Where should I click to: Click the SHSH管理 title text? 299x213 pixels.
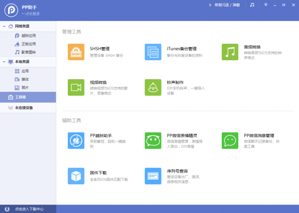(x=100, y=49)
